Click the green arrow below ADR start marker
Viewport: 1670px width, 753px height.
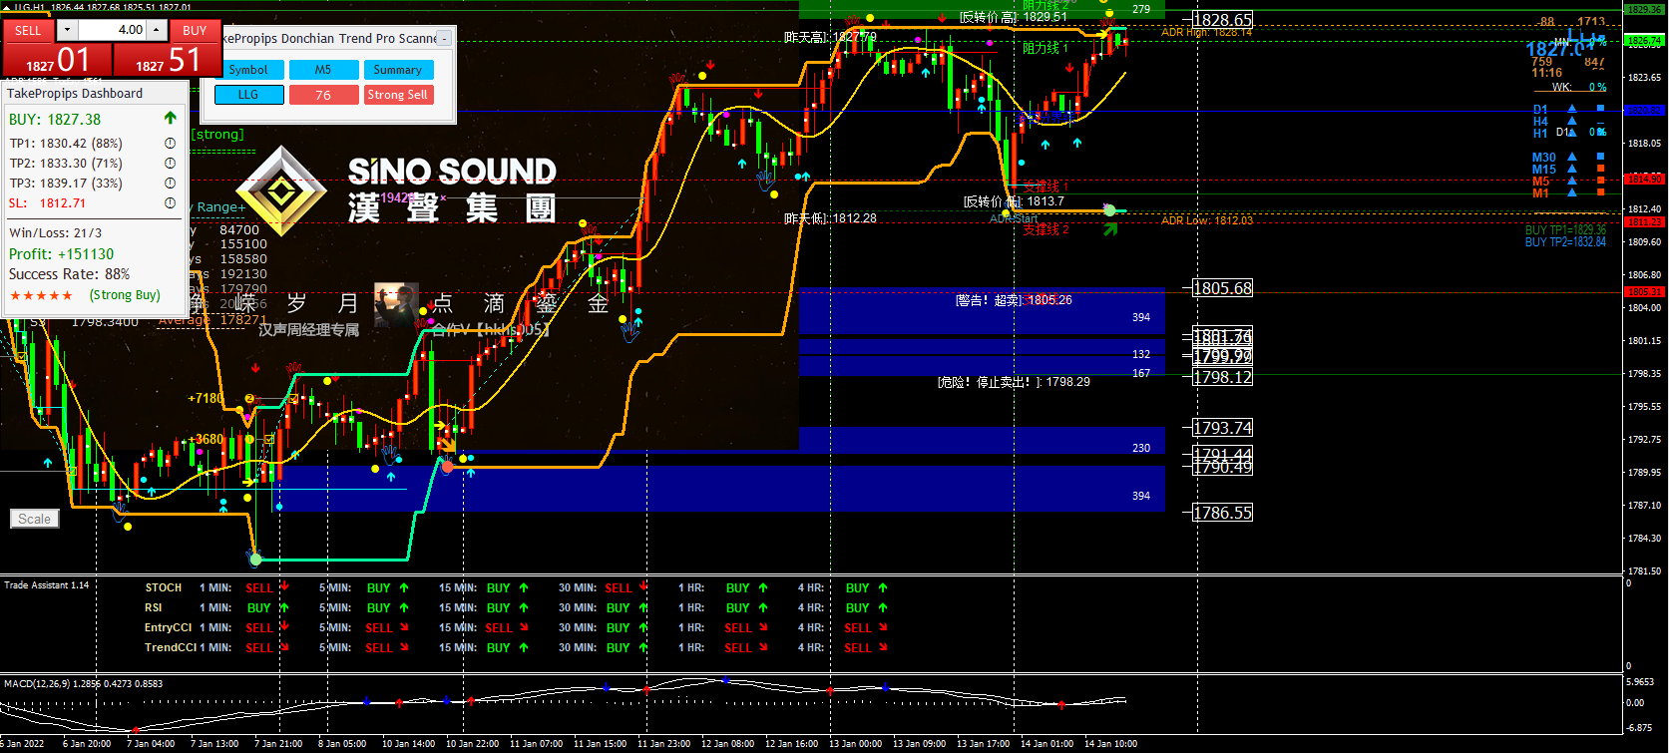coord(1110,229)
